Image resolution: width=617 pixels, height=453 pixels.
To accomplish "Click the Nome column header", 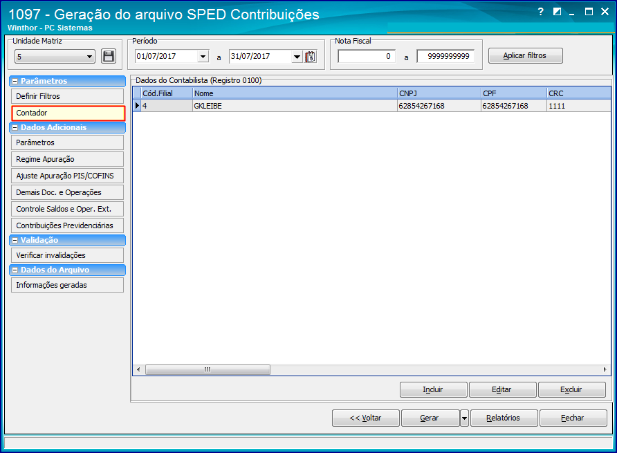I will pos(295,93).
